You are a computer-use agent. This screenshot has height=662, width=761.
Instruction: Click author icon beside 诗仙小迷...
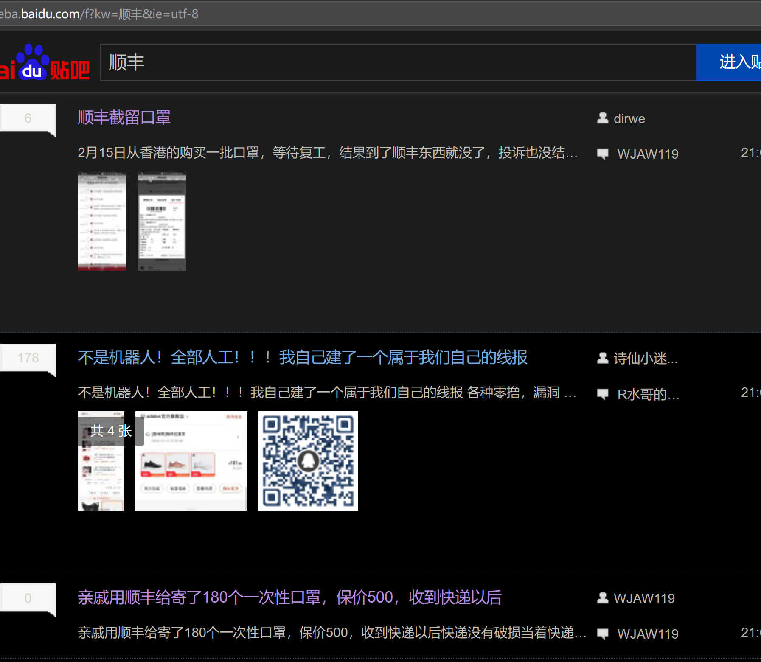(x=602, y=358)
